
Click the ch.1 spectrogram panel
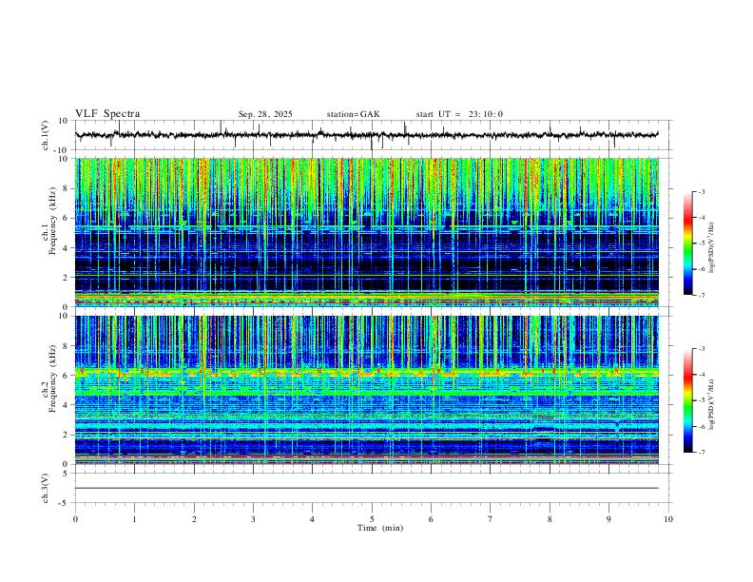click(367, 232)
